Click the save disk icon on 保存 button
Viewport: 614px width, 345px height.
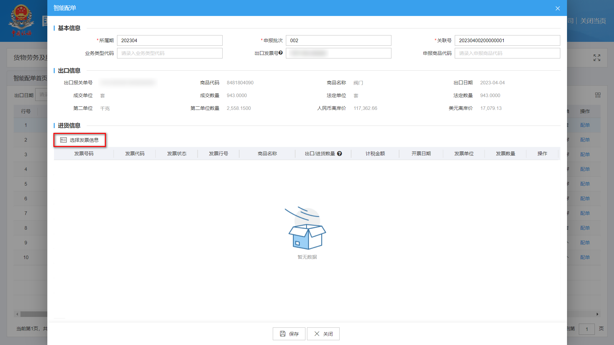(x=282, y=333)
